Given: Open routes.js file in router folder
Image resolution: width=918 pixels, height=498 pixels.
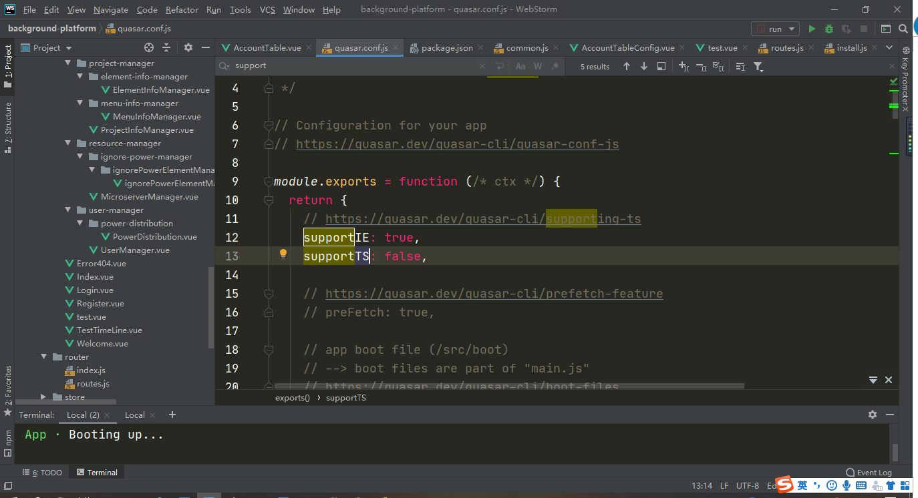Looking at the screenshot, I should (93, 383).
